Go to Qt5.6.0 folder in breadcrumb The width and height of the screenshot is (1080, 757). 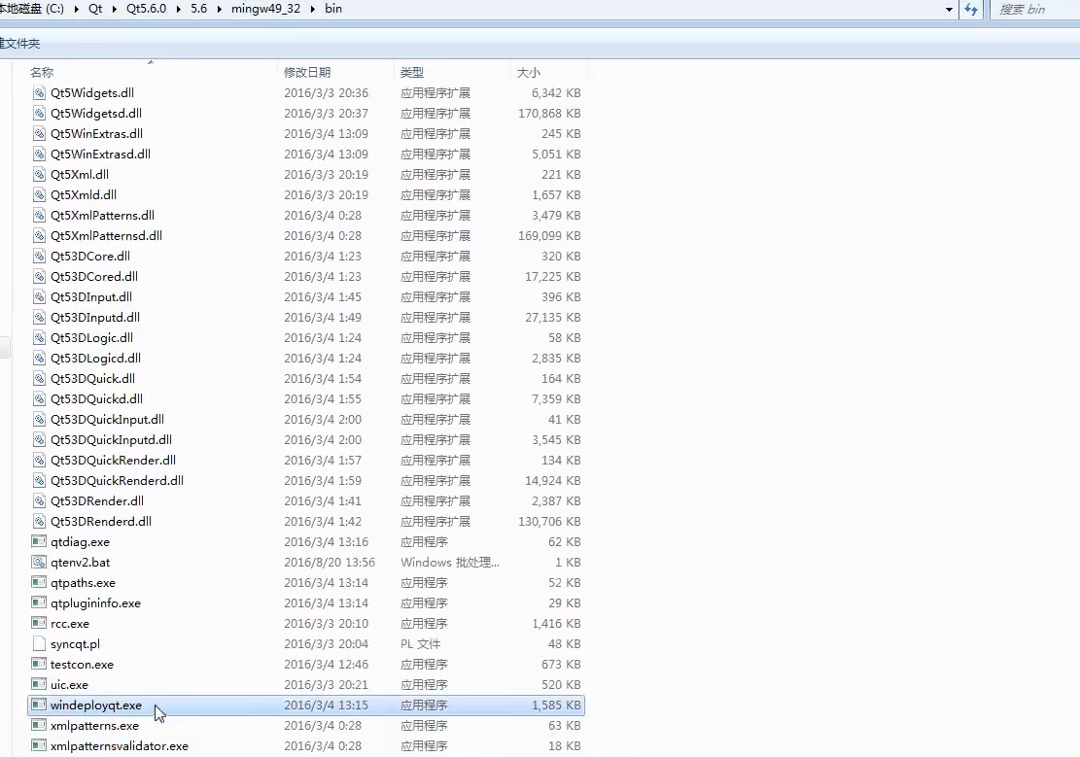[146, 9]
